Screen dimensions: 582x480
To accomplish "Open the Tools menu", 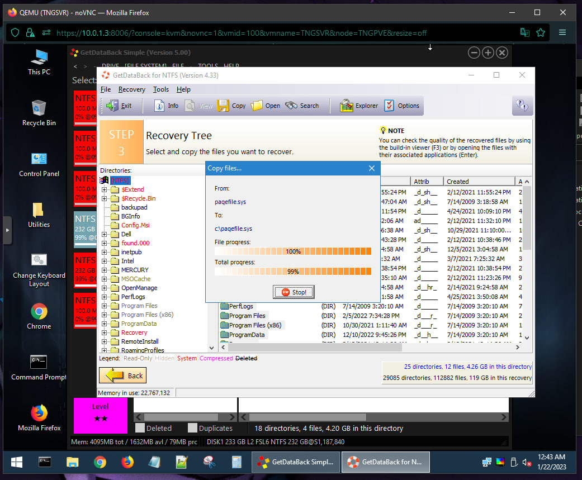I will (x=161, y=89).
